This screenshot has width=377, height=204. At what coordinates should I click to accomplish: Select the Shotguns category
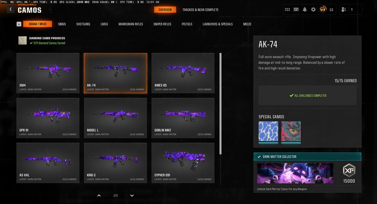tap(83, 24)
